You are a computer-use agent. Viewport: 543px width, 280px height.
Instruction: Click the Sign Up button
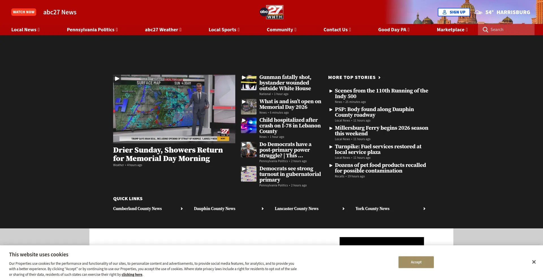click(x=454, y=12)
